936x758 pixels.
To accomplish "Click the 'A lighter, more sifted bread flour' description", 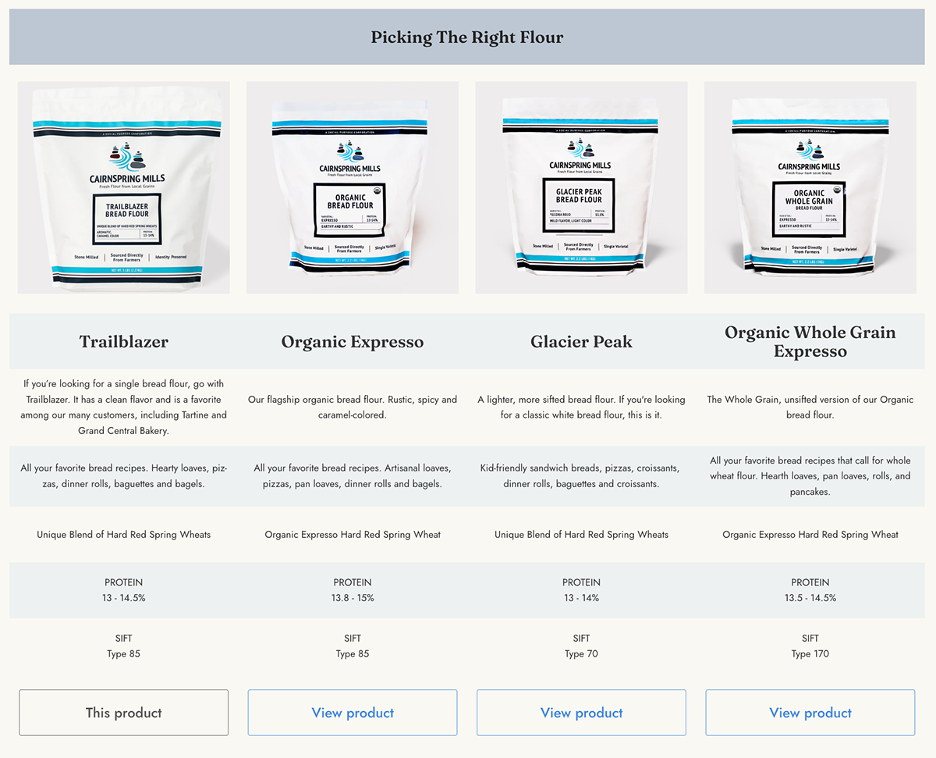I will [581, 407].
